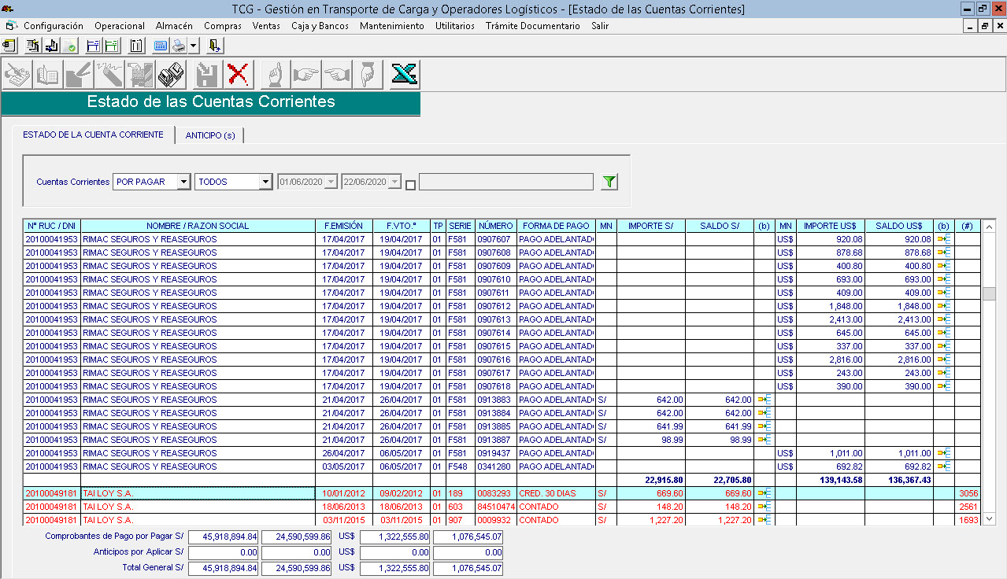Toggle the checkbox next to date range
This screenshot has width=1007, height=579.
[410, 185]
